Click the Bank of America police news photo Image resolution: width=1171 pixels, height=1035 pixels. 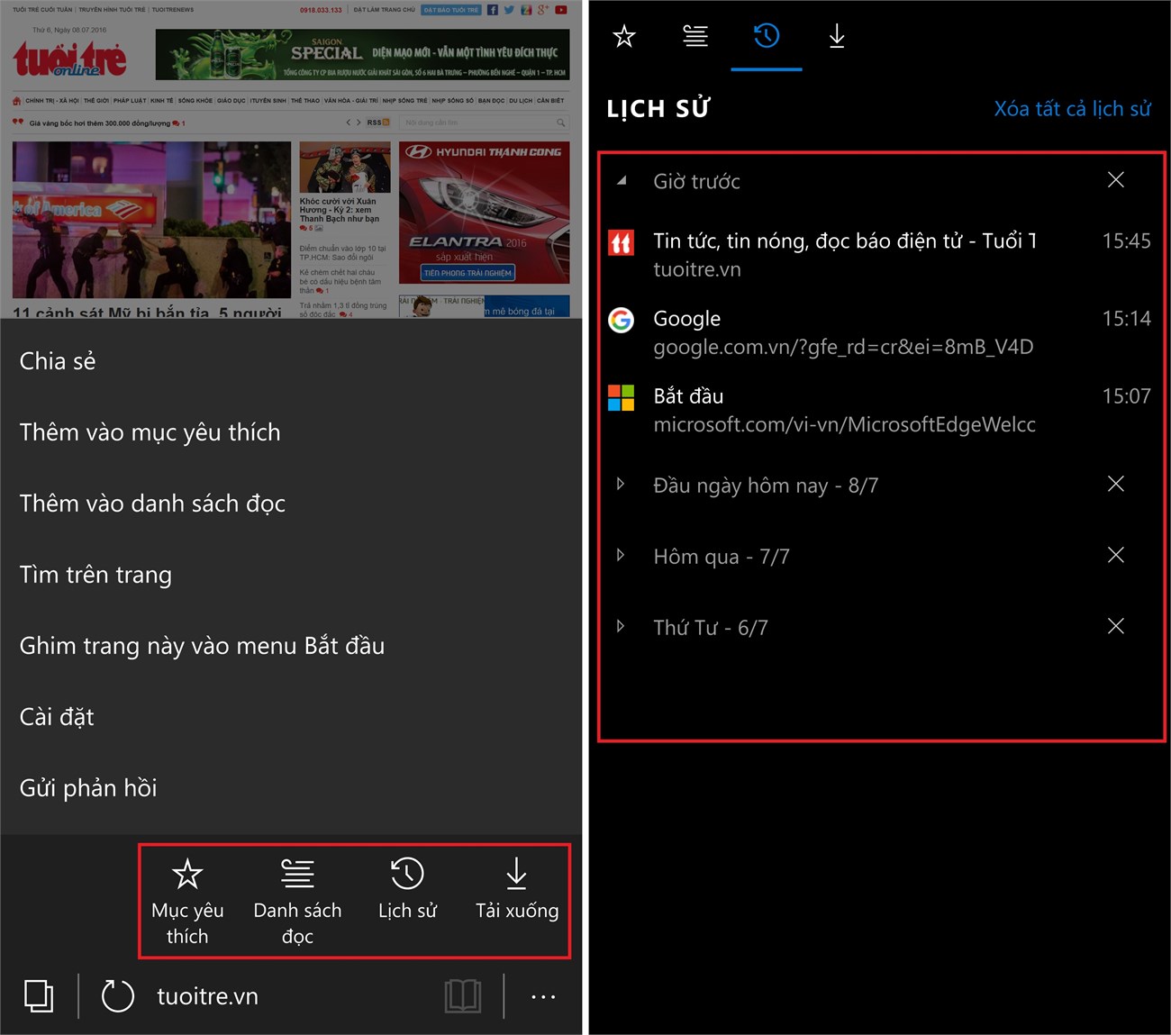point(151,220)
